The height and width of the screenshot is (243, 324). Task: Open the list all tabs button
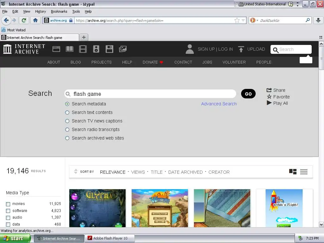point(321,37)
